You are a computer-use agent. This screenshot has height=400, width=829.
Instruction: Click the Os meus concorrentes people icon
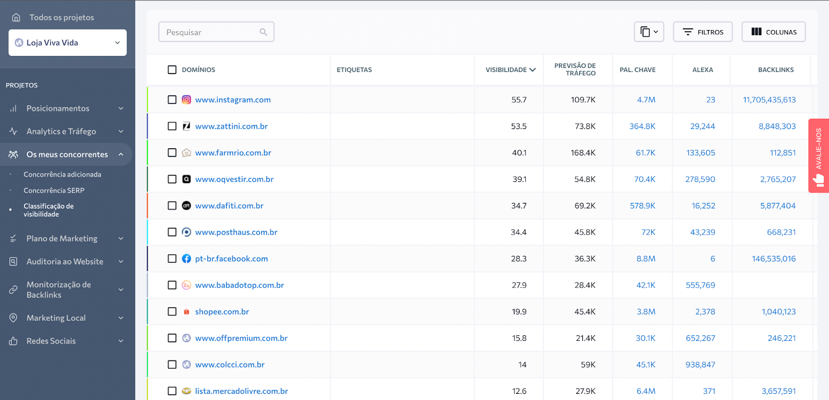(x=13, y=154)
